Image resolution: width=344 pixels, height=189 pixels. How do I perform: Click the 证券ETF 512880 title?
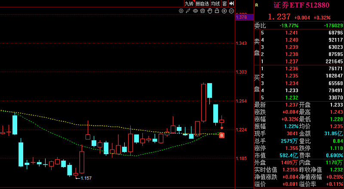pyautogui.click(x=301, y=5)
